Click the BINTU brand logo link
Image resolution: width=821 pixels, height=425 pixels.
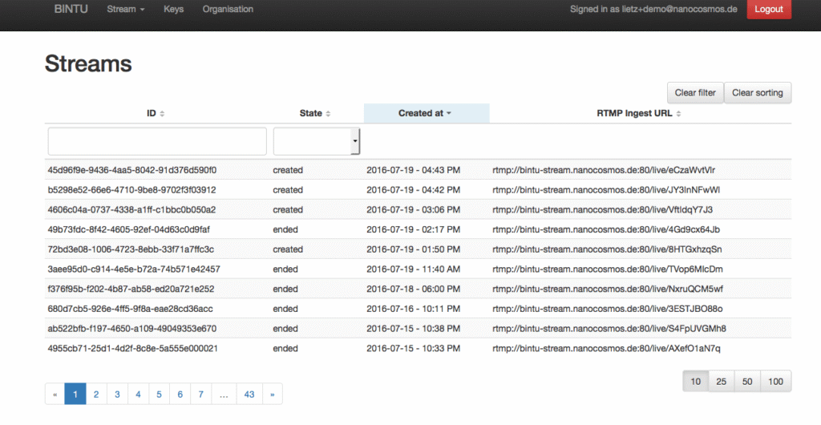pos(71,10)
